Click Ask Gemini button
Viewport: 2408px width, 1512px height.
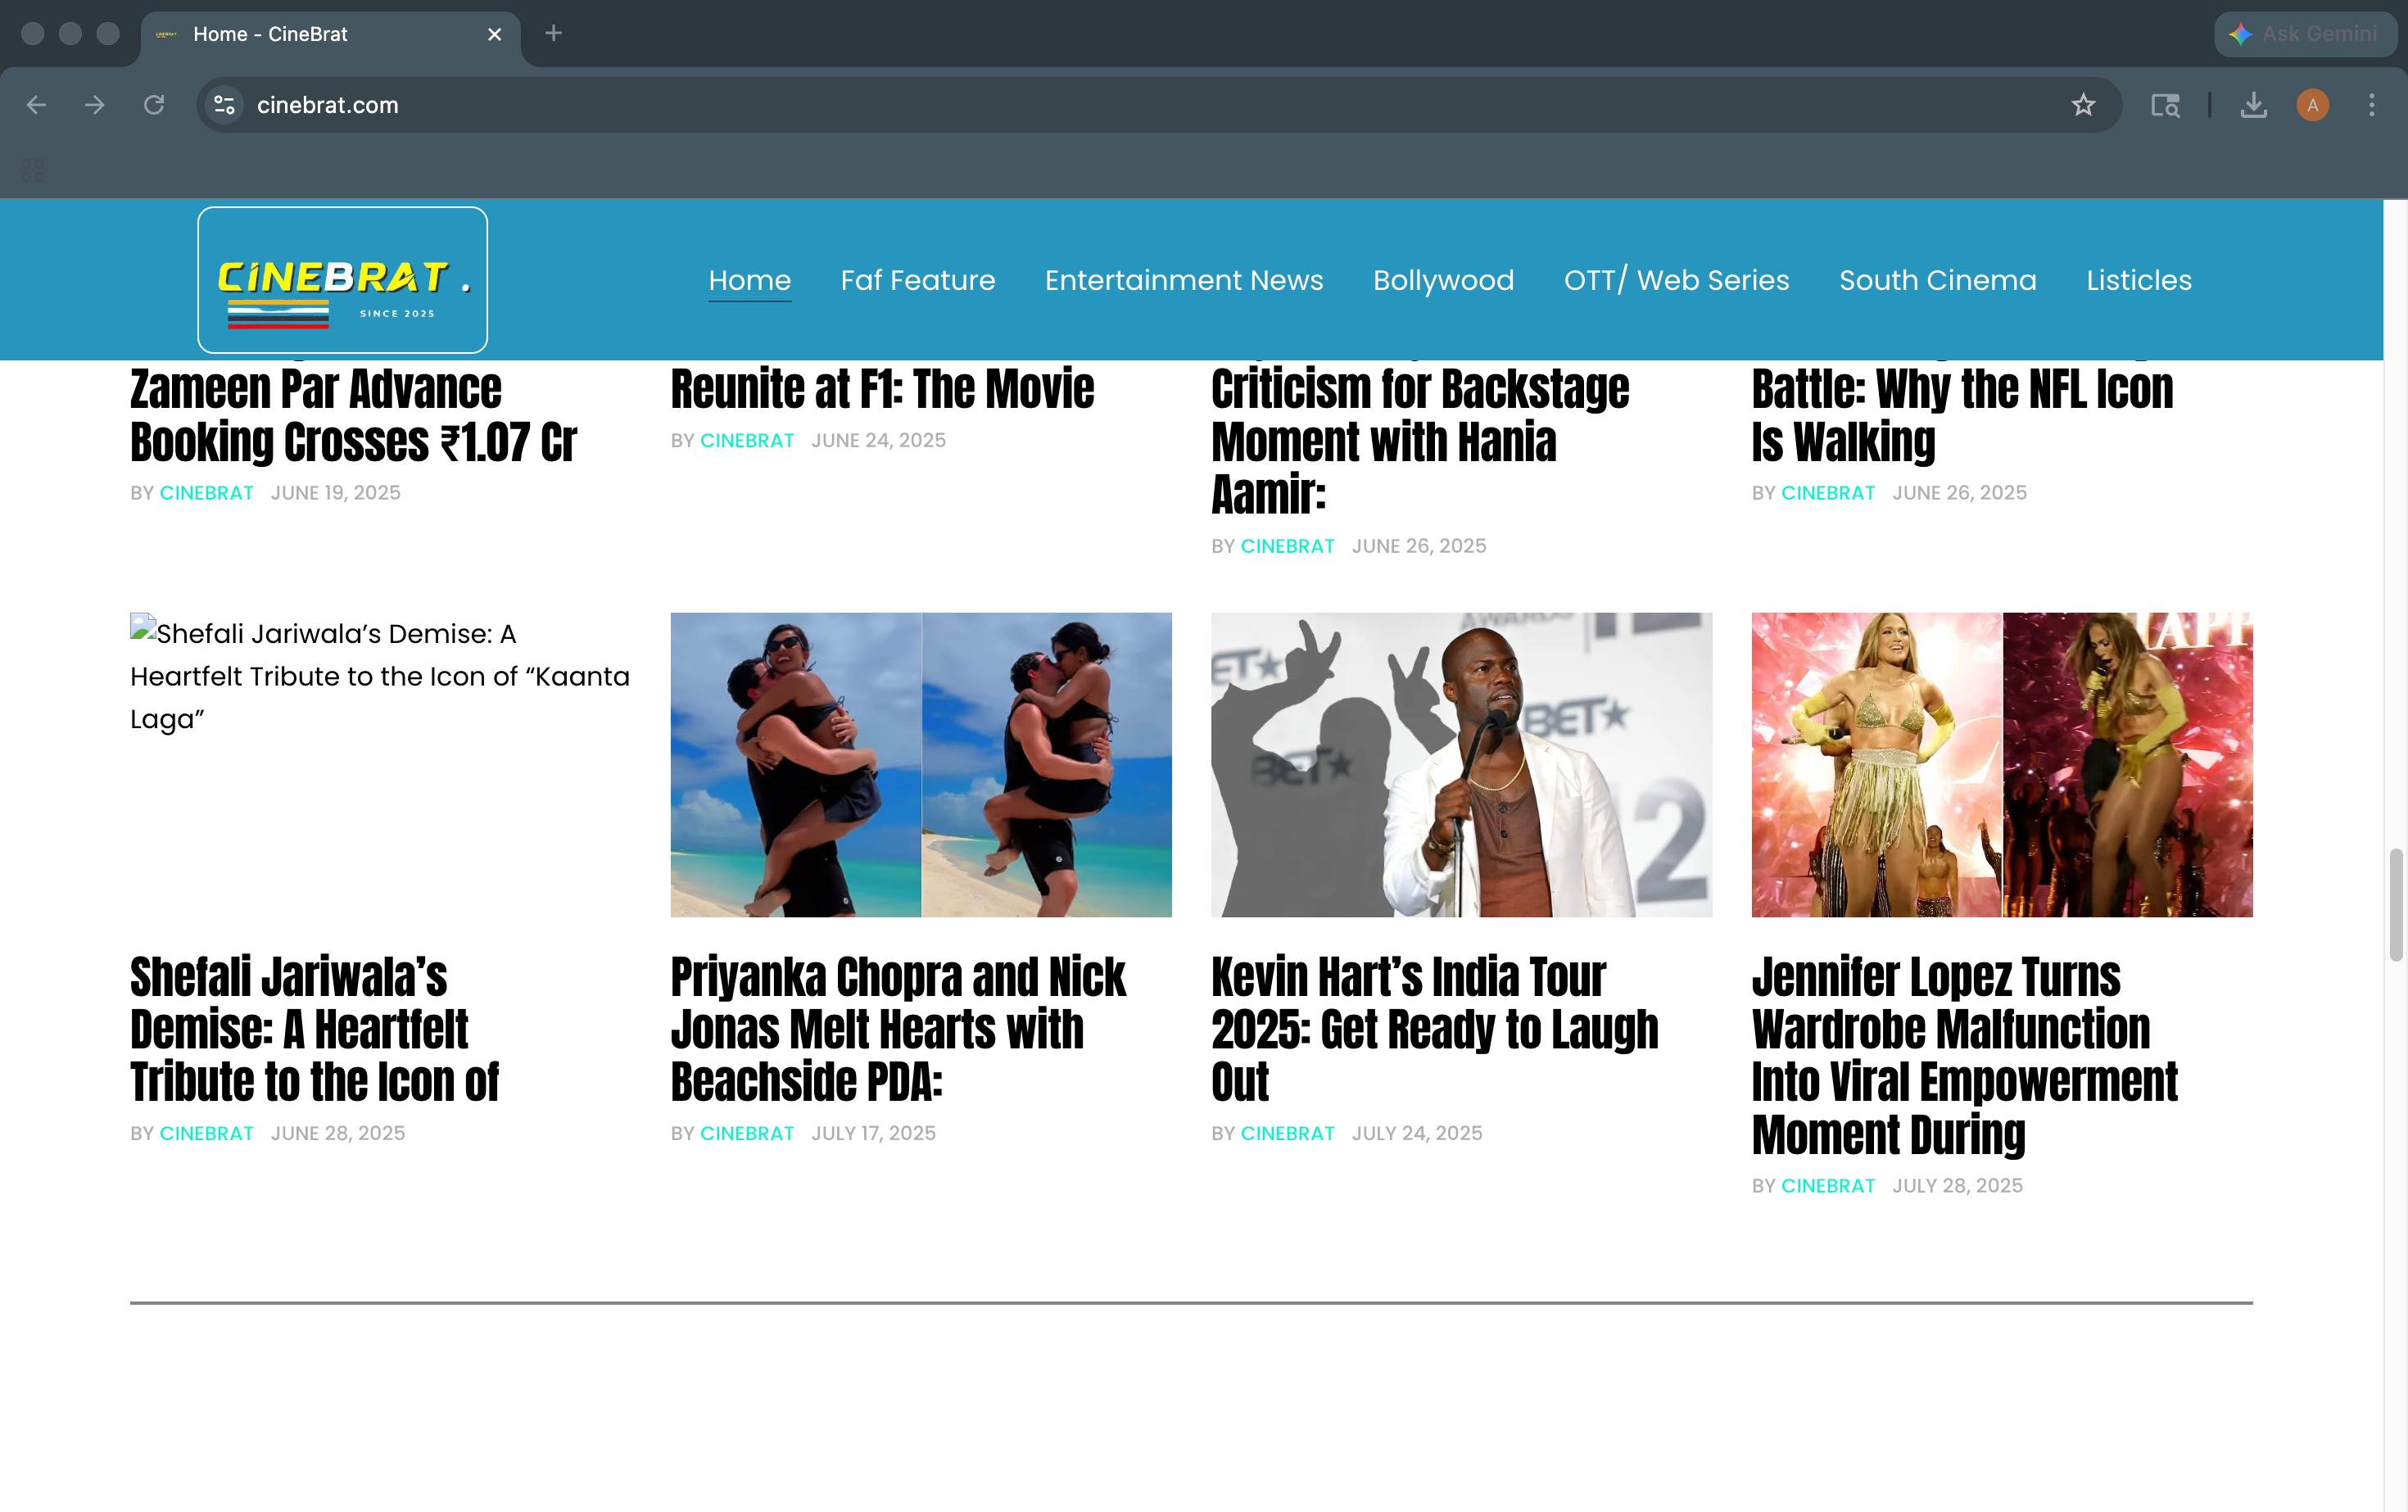2305,34
